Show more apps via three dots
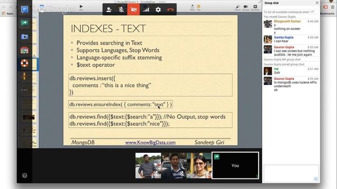Image resolution: width=337 pixels, height=189 pixels. coord(25,90)
